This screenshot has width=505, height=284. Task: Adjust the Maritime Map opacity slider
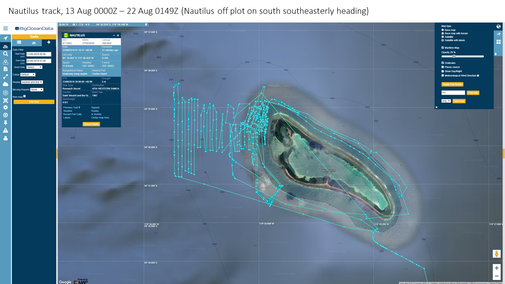(454, 56)
